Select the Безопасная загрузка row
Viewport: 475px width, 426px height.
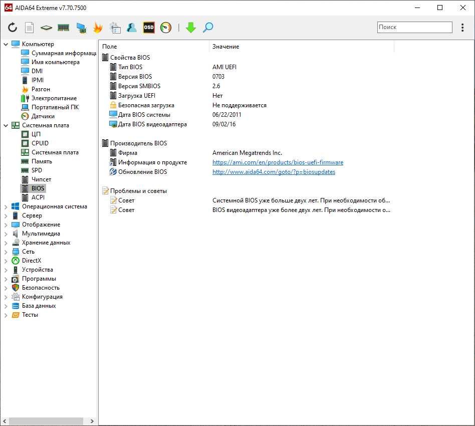point(247,105)
